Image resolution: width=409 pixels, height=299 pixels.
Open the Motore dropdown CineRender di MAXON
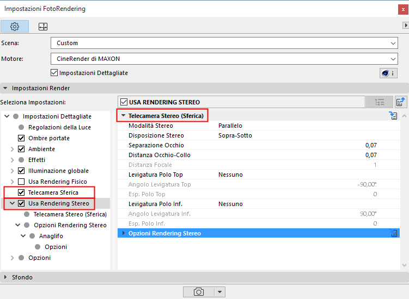pos(224,59)
